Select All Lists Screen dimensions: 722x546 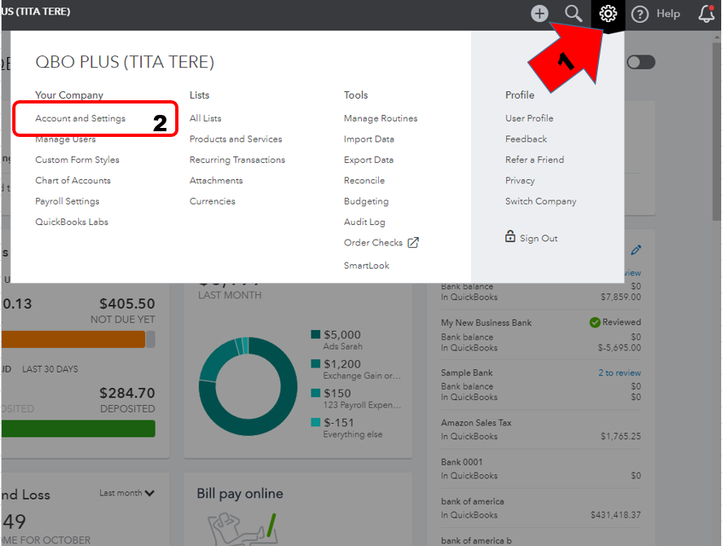205,118
